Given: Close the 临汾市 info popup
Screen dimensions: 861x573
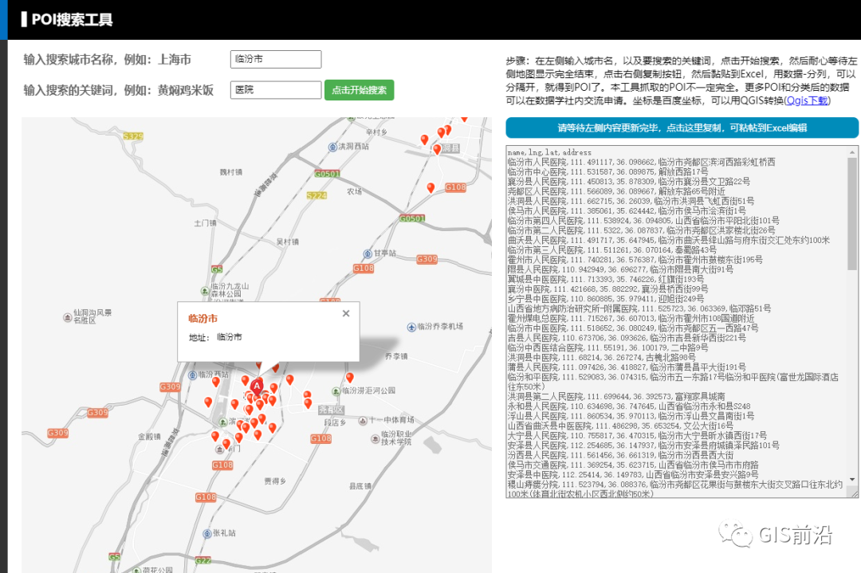Looking at the screenshot, I should (x=346, y=313).
